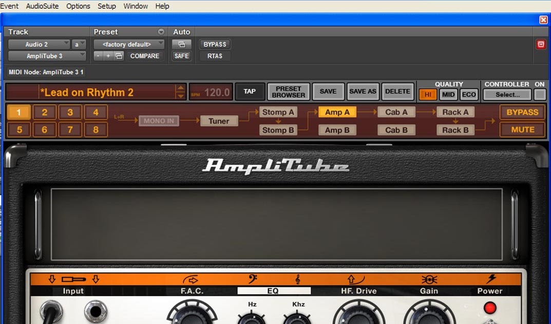Screen dimensions: 551x324
Task: Click the empty input jack socket
Action: (96, 311)
